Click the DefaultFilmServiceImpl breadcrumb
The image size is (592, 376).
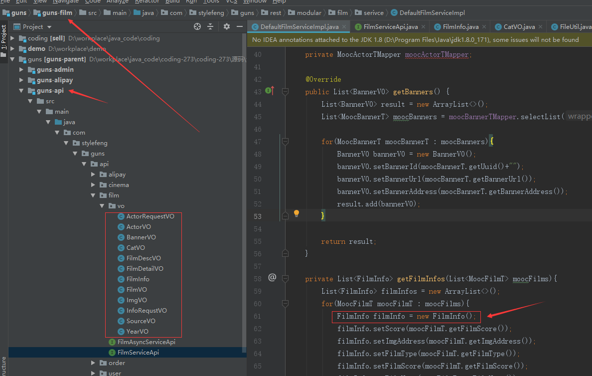[428, 13]
